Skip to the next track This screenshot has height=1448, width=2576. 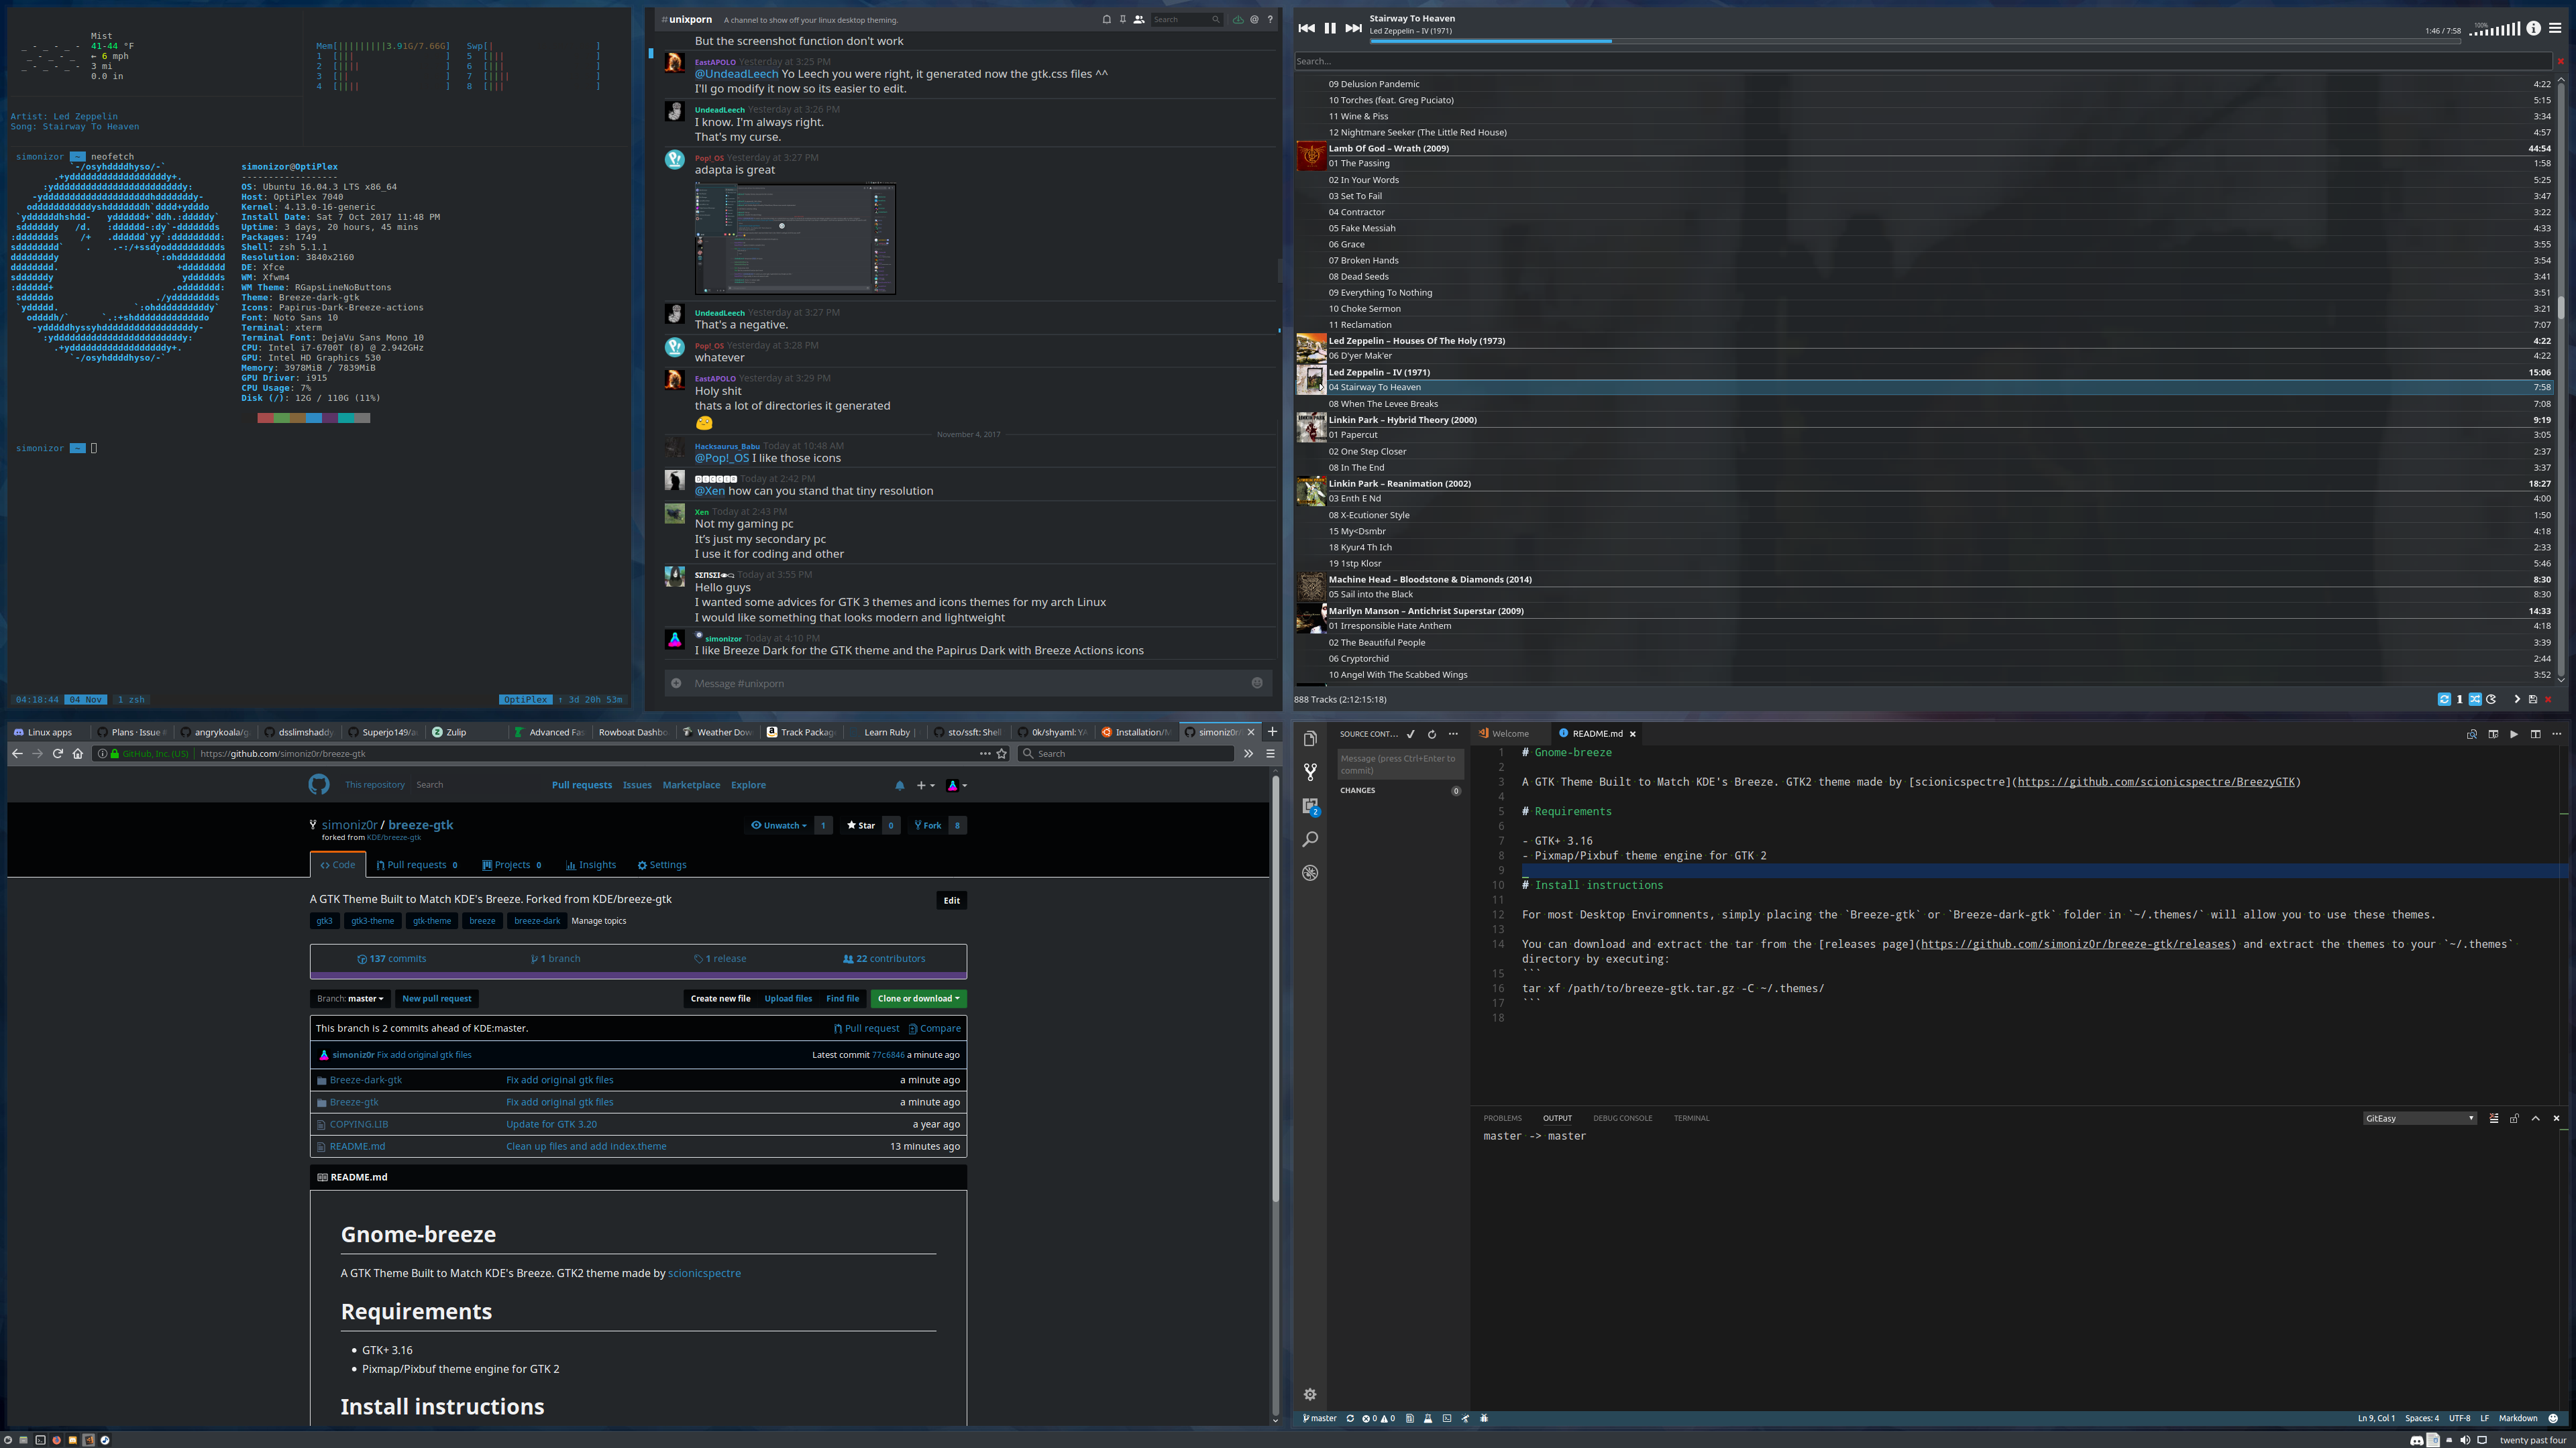pos(1353,28)
